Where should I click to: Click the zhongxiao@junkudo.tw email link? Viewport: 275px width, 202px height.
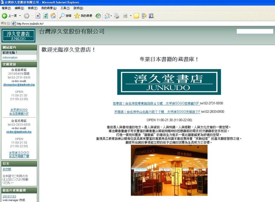click(x=19, y=85)
